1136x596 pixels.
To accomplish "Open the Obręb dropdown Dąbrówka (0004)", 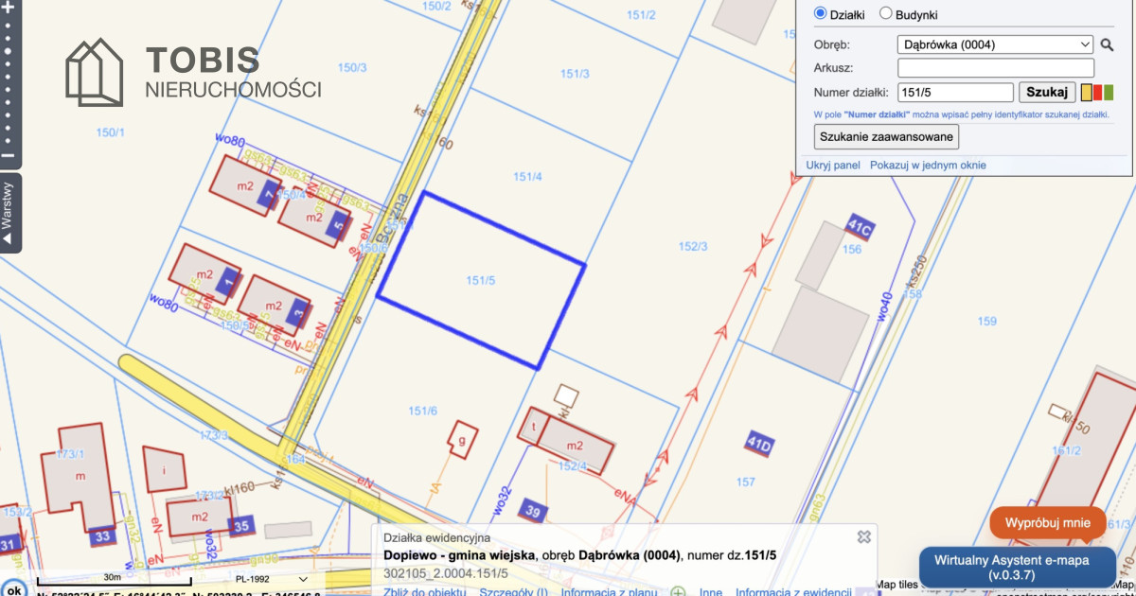I will [x=994, y=44].
